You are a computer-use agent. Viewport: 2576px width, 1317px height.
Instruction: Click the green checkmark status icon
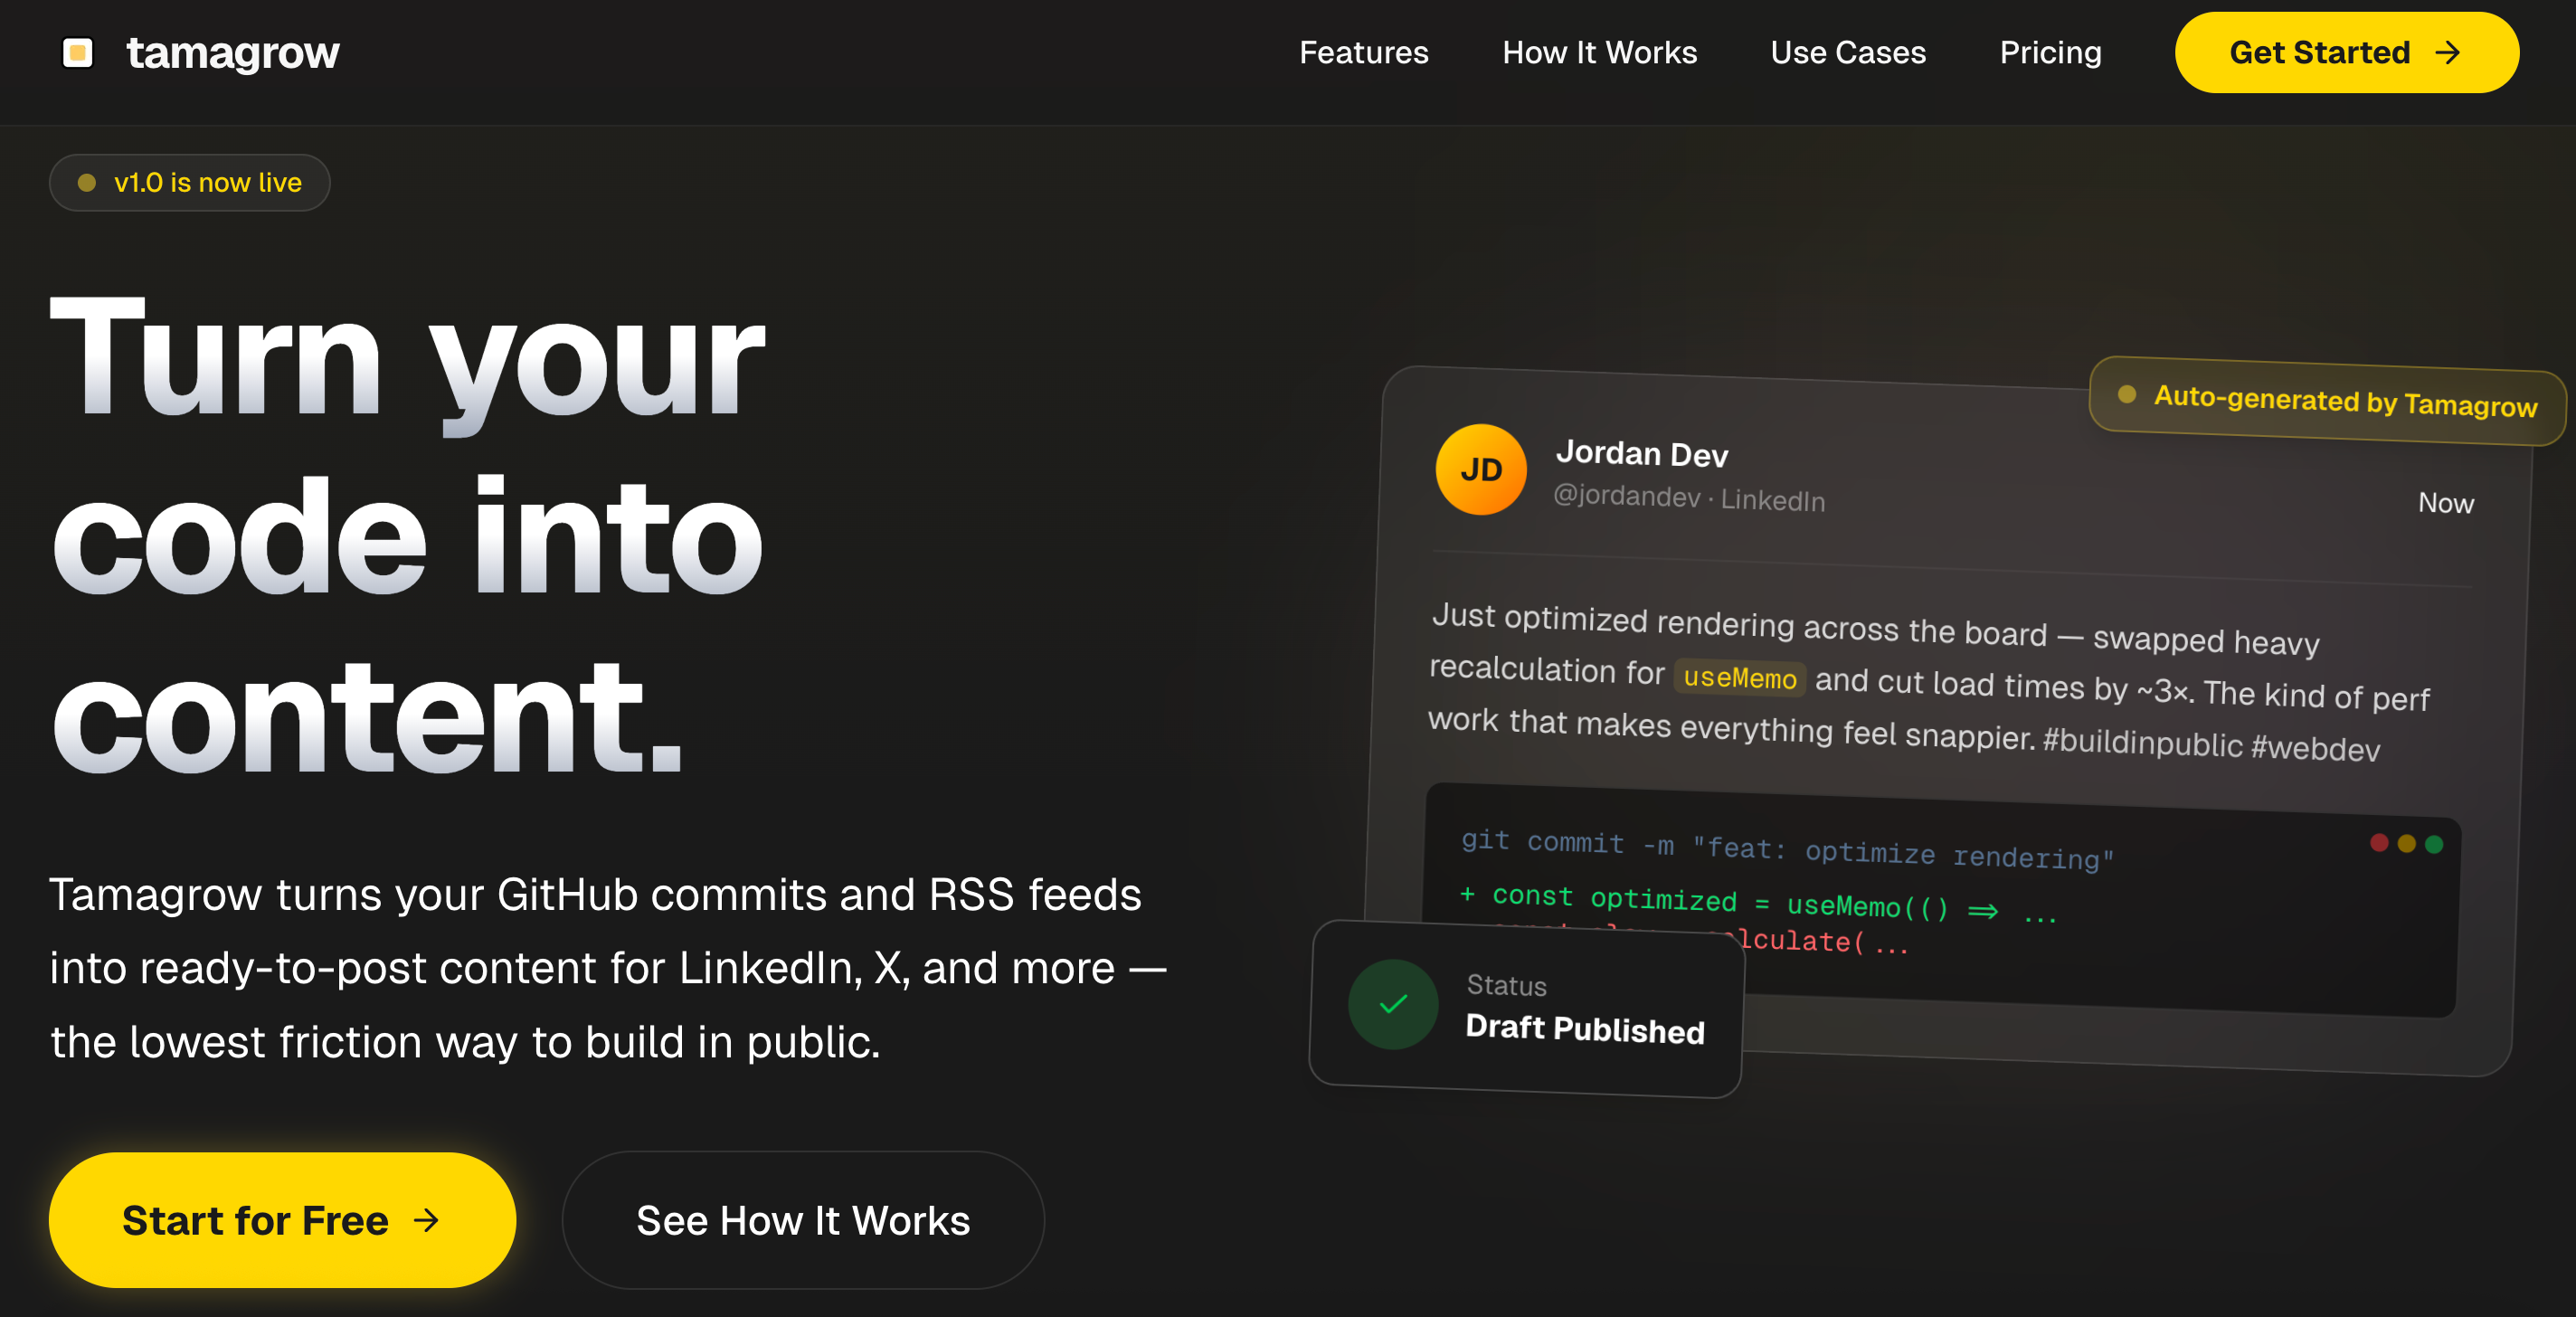pos(1392,1003)
